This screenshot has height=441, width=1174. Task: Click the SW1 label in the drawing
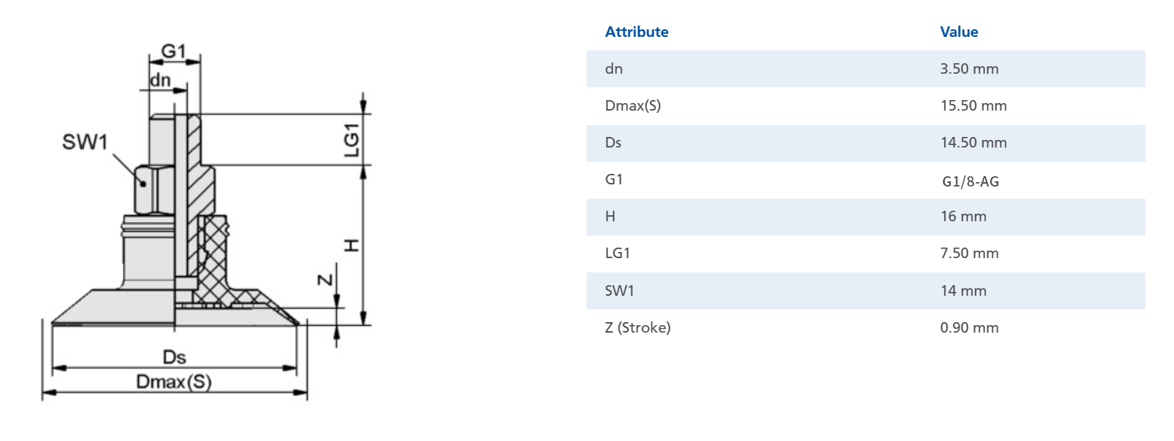tap(86, 142)
